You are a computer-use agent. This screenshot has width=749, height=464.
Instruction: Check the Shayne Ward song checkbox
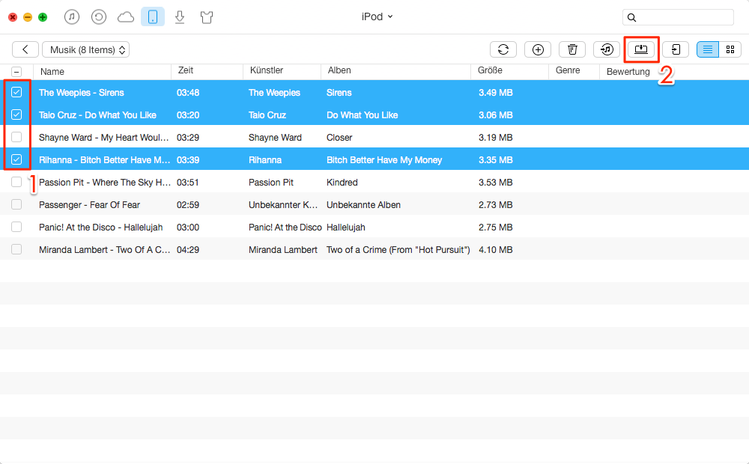coord(16,137)
